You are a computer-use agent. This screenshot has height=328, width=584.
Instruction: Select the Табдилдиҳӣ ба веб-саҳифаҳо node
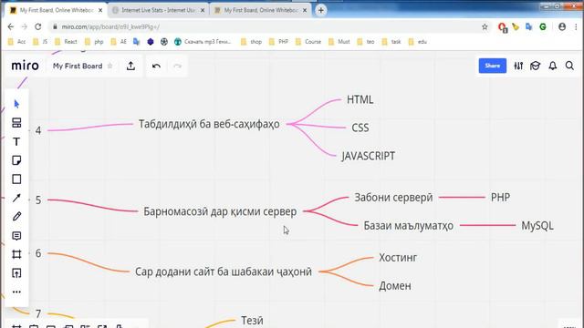[x=209, y=124]
